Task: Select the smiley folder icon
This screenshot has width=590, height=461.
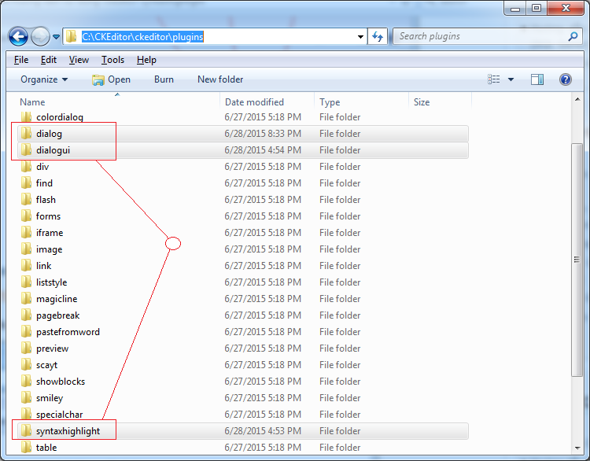Action: pyautogui.click(x=26, y=398)
